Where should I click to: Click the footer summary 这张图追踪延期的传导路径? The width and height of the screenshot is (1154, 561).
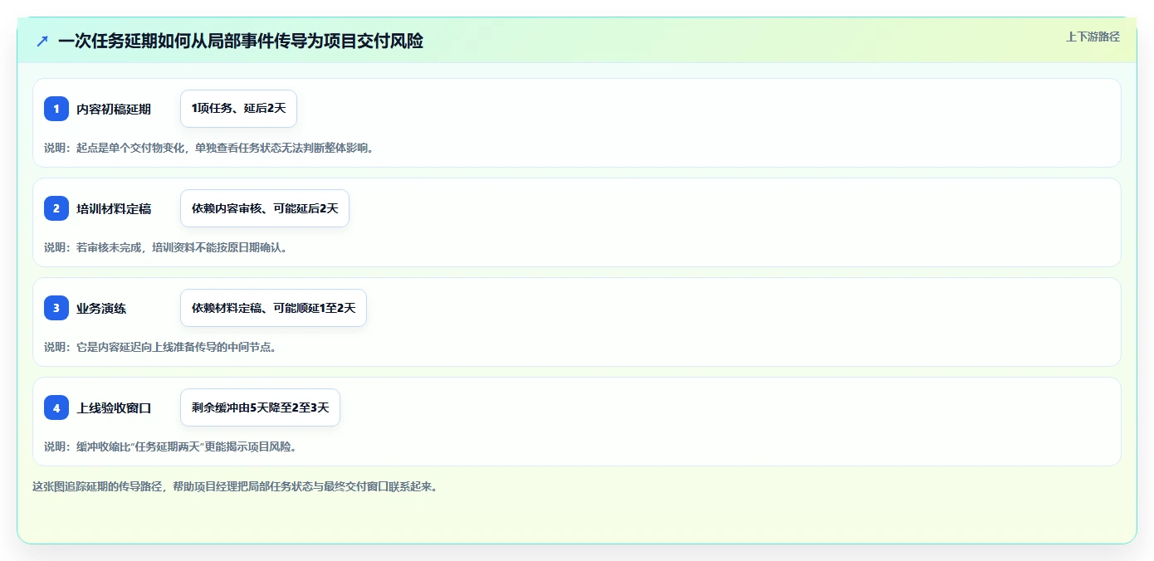235,486
